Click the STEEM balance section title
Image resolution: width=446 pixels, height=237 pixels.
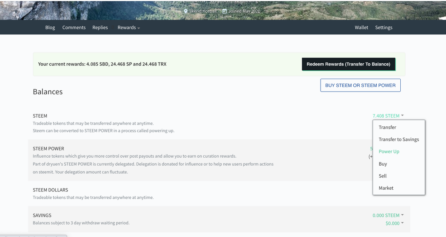40,116
